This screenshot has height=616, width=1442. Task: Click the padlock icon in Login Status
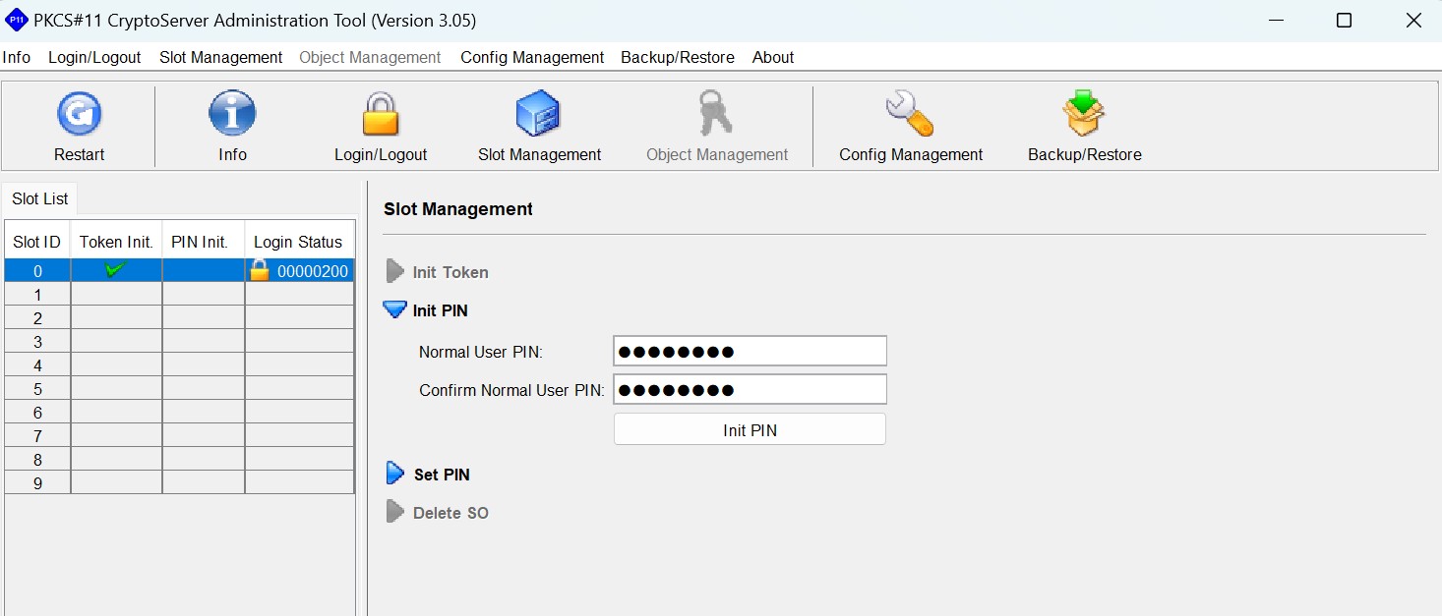coord(260,270)
